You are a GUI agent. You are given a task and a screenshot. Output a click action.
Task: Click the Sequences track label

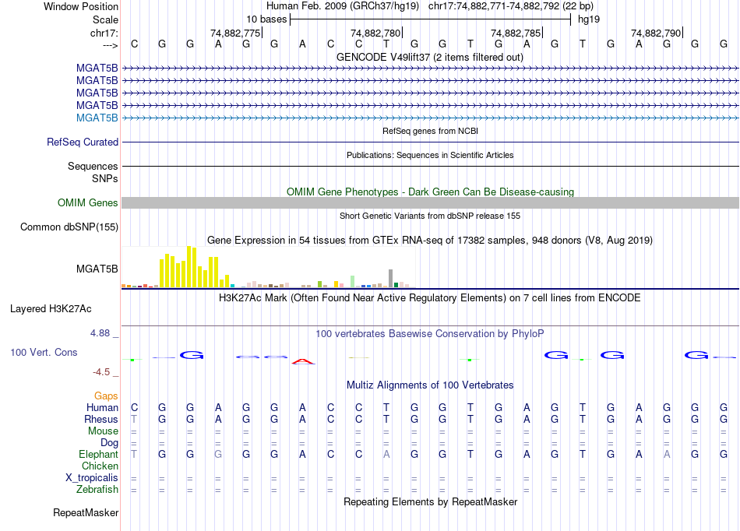pos(93,166)
